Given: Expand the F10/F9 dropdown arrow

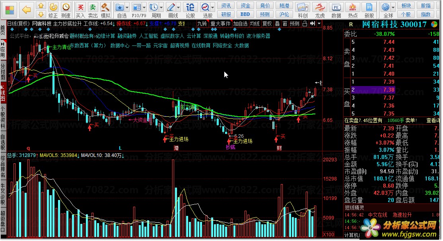Looking at the screenshot, I should 144,7.
